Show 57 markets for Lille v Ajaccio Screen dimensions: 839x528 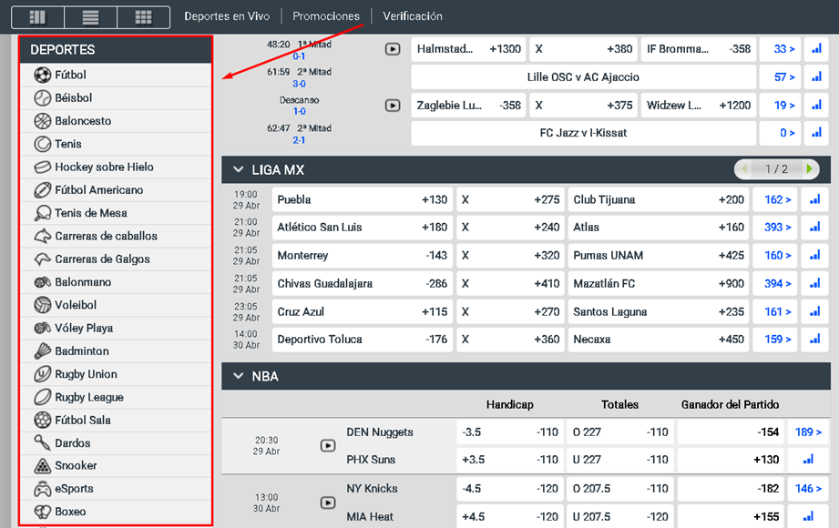click(x=780, y=77)
